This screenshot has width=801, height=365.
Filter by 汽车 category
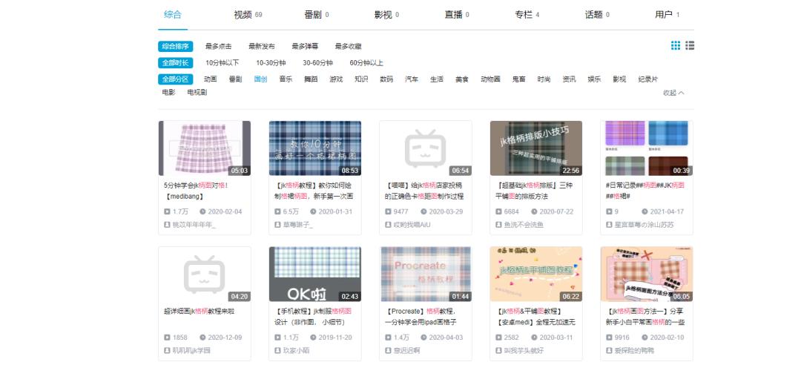pyautogui.click(x=412, y=79)
